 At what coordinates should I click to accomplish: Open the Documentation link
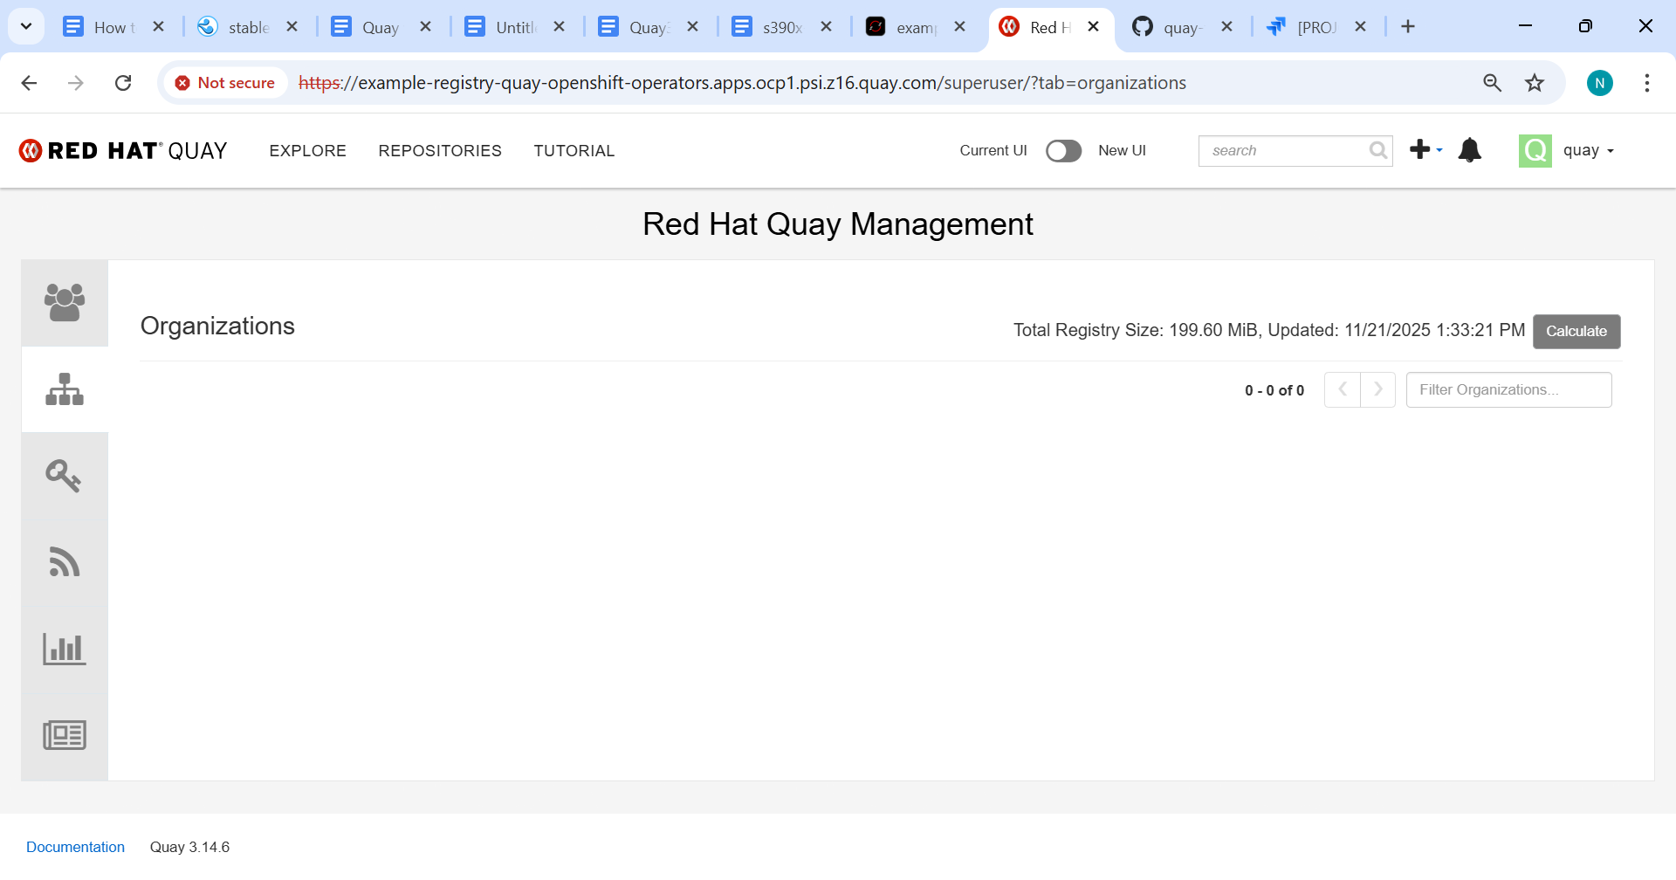(75, 847)
